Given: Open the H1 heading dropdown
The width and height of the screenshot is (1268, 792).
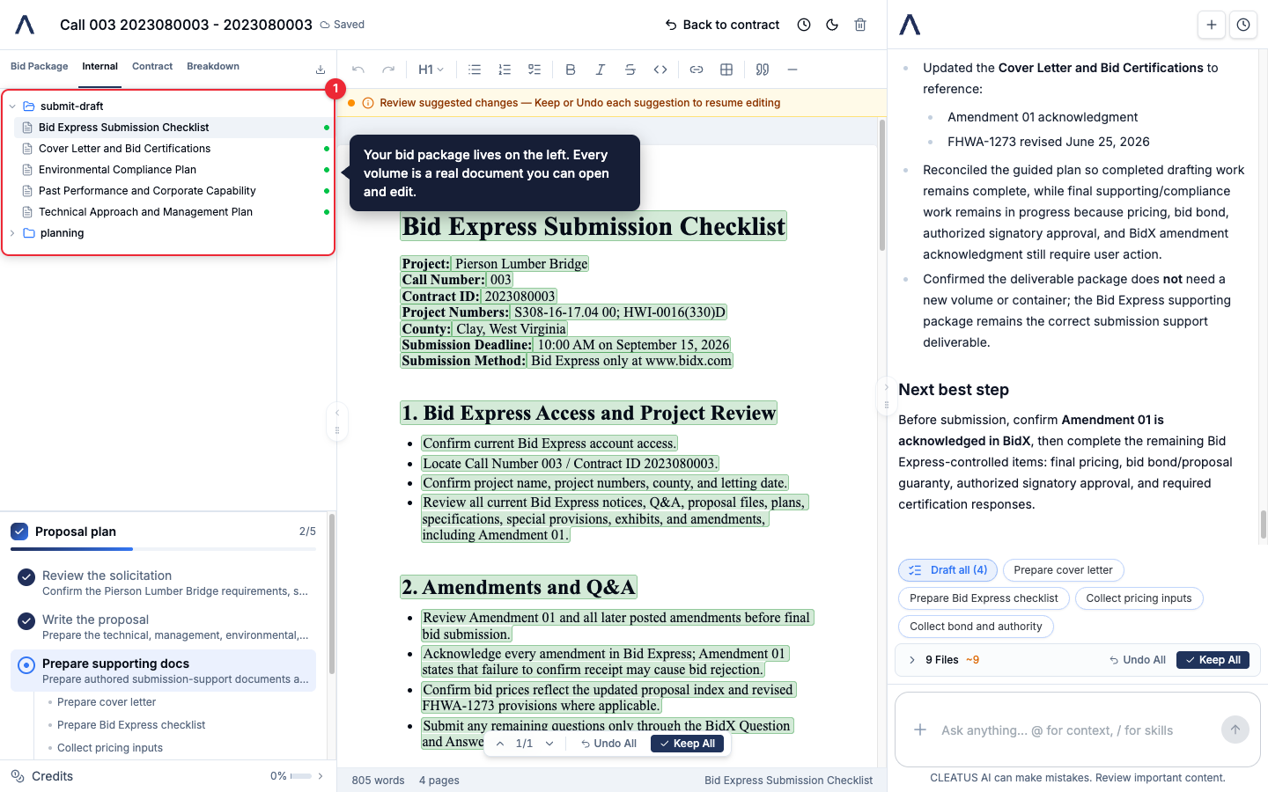Looking at the screenshot, I should click(x=431, y=70).
